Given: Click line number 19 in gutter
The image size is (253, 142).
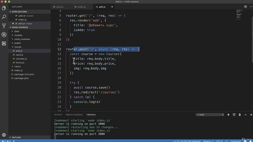Looking at the screenshot, I should [59, 82].
